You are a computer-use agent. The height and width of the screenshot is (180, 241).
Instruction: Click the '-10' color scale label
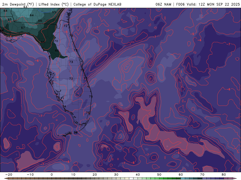point(30,175)
